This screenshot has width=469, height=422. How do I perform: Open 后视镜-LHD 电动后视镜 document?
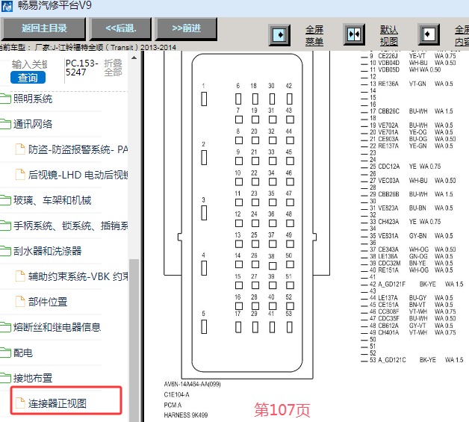pyautogui.click(x=78, y=175)
